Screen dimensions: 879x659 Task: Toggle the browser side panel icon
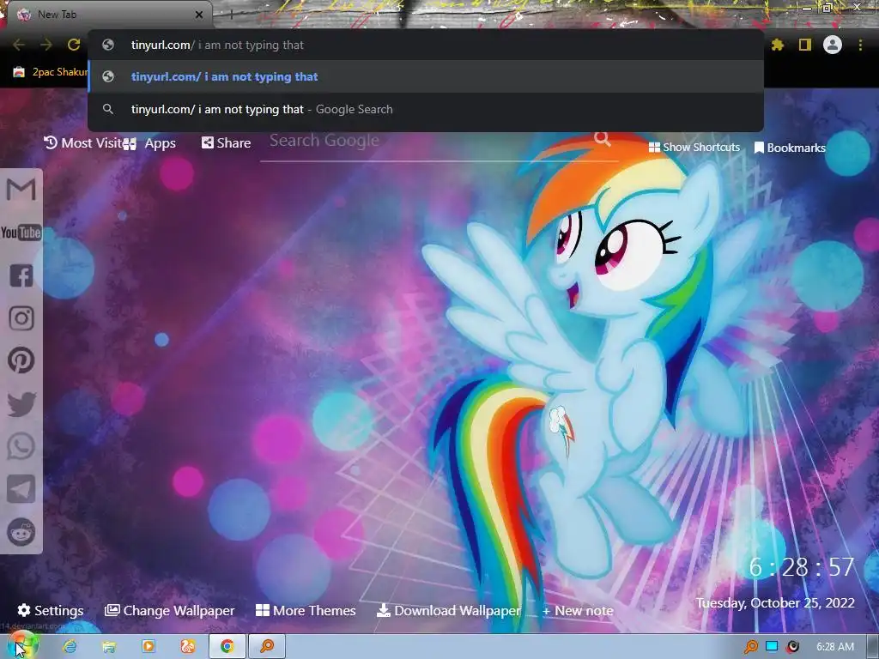805,45
